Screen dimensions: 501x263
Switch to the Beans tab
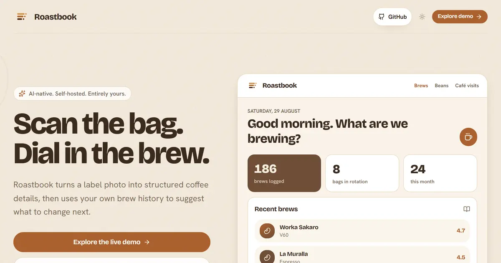pyautogui.click(x=441, y=86)
